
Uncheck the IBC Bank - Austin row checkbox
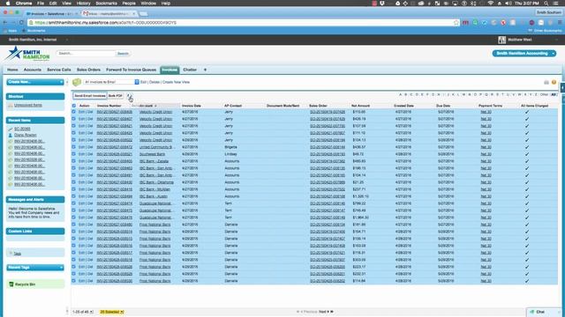(74, 196)
